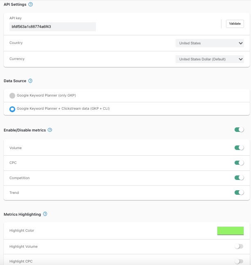Choose the GKP + CLI data source

[x=12, y=109]
